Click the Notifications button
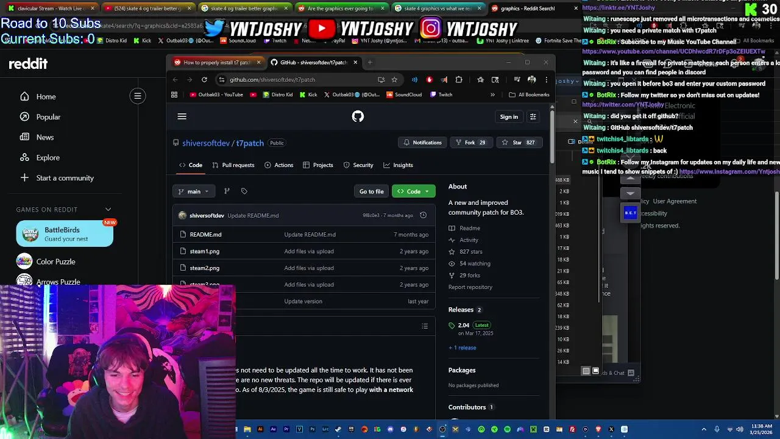The height and width of the screenshot is (439, 780). coord(422,143)
